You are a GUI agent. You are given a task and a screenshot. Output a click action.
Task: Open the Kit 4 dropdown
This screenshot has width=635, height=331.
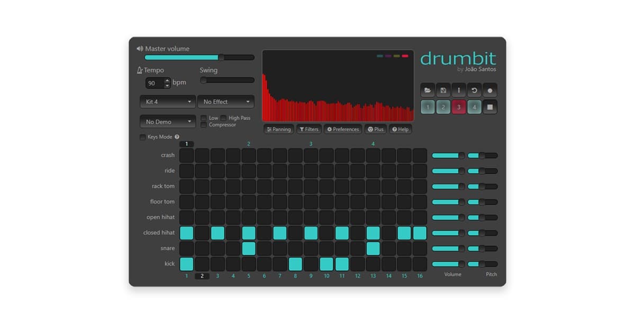click(x=167, y=101)
